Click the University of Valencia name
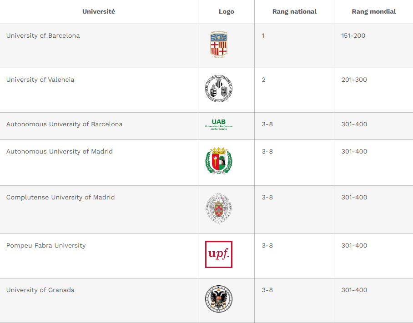413x323 pixels. [x=40, y=80]
